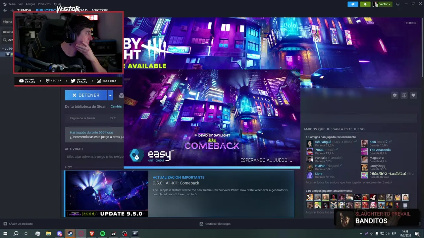Open the Windows action center notifications
The height and width of the screenshot is (238, 424).
point(417,233)
